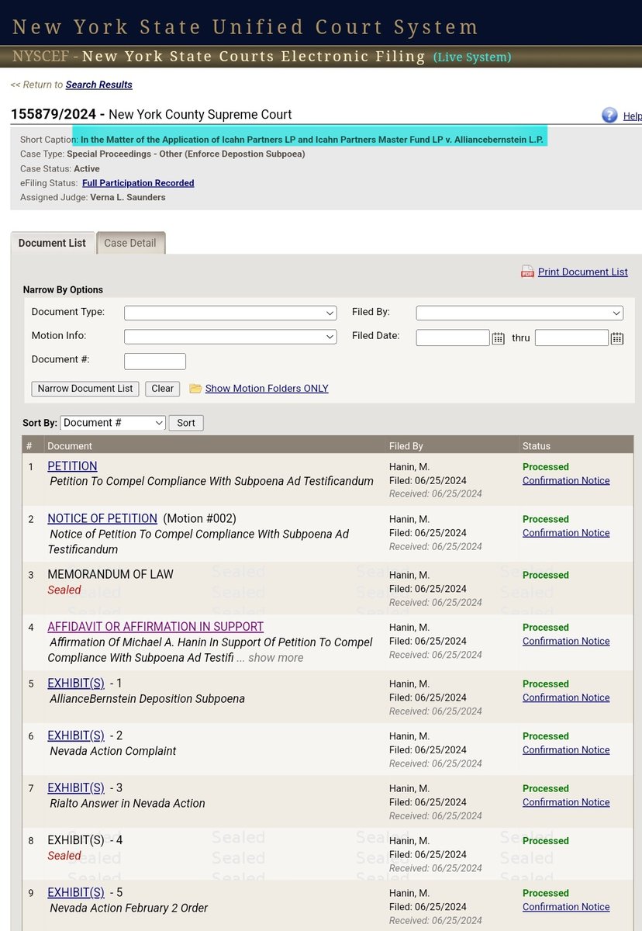
Task: Click the Filed Date start input field
Action: coord(453,337)
